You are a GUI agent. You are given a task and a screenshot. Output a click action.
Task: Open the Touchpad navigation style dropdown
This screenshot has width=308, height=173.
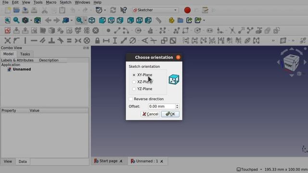click(249, 170)
